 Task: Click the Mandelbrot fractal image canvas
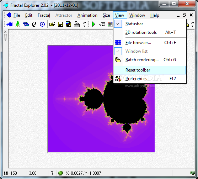pyautogui.click(x=101, y=99)
